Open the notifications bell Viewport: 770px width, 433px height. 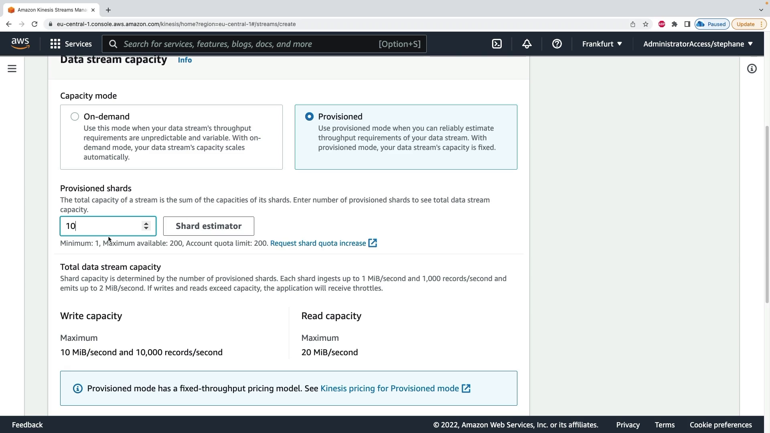pyautogui.click(x=527, y=44)
